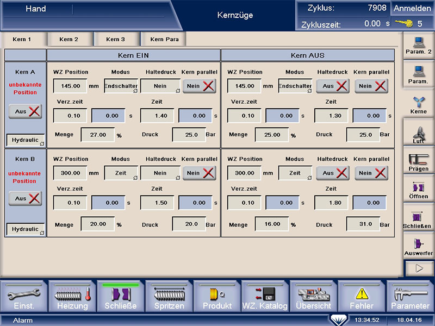Open the Auswerfer (ejector) page
Screen dimensions: 435x326
tap(418, 246)
